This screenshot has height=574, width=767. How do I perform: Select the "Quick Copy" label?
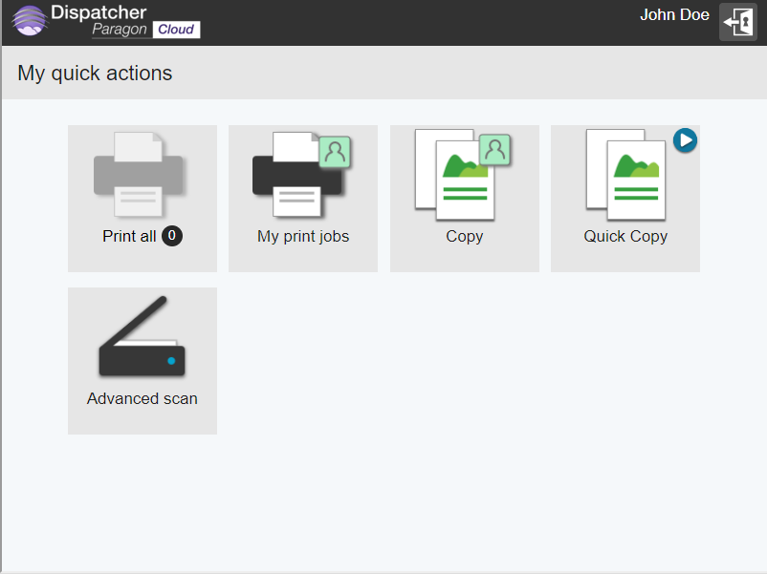tap(625, 236)
